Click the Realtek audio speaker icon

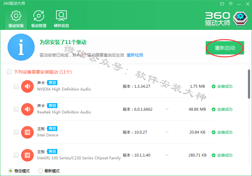(x=27, y=109)
